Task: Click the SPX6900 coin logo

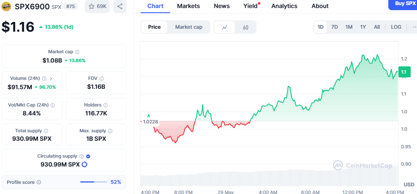Action: [x=7, y=6]
